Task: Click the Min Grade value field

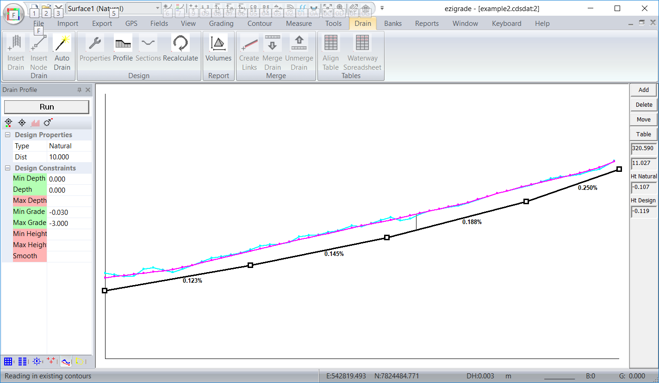Action: [69, 212]
